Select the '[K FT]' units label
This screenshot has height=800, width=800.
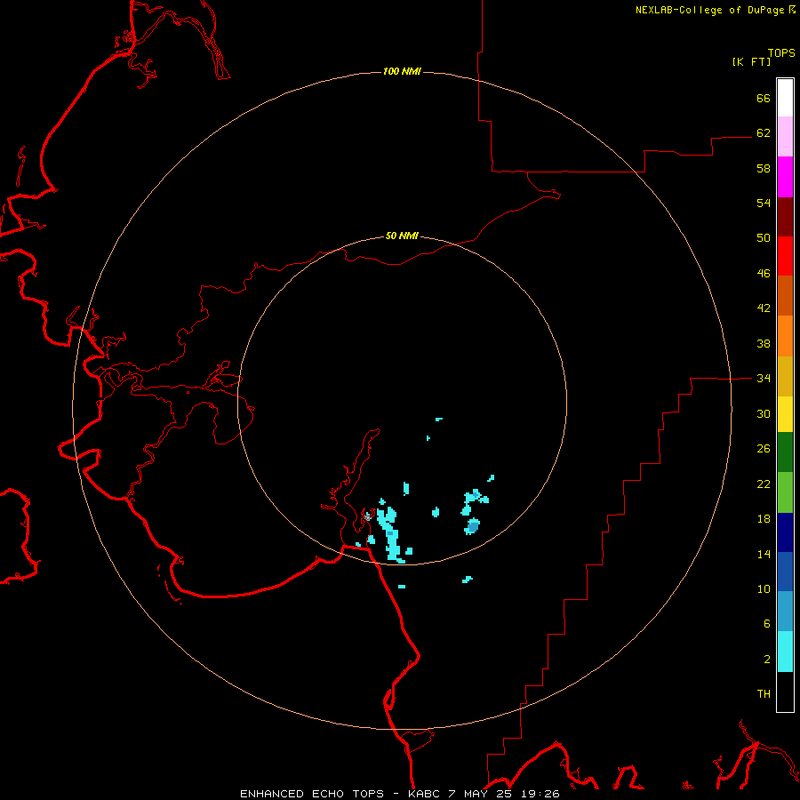tap(751, 62)
